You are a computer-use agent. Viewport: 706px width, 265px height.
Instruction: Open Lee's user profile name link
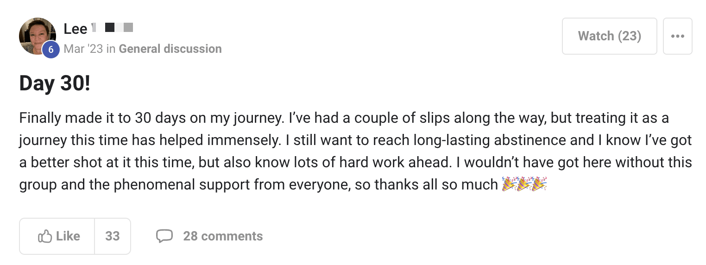pyautogui.click(x=75, y=29)
